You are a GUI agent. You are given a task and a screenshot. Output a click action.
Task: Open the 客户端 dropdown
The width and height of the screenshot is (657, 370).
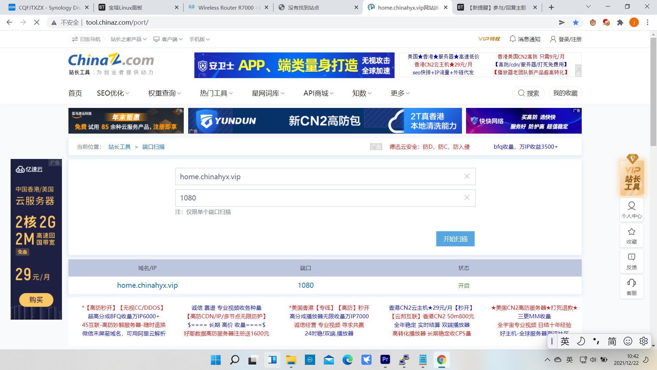(168, 39)
